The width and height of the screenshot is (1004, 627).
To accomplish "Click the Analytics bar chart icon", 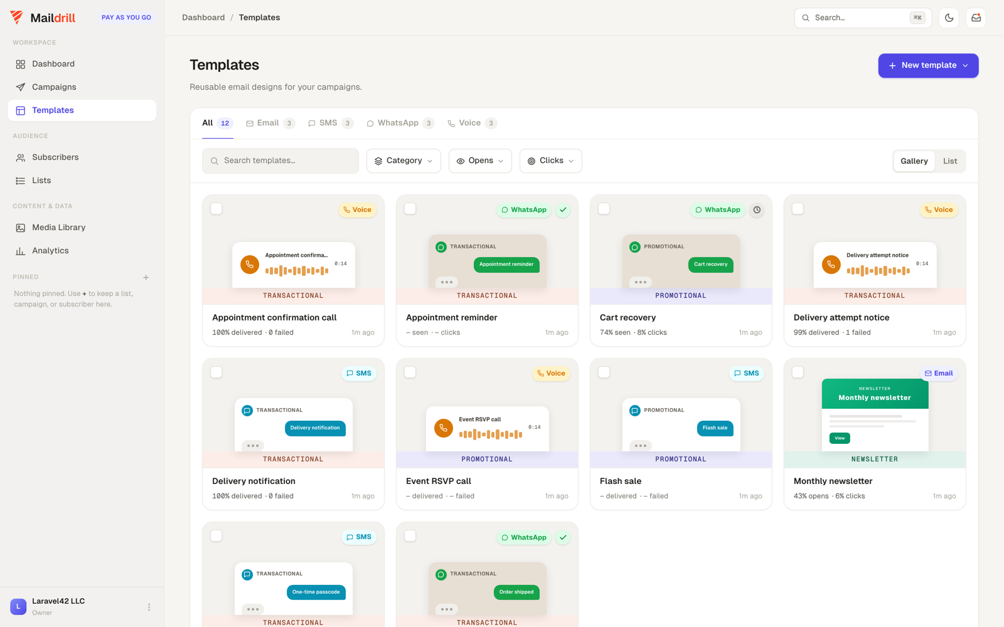I will 21,251.
